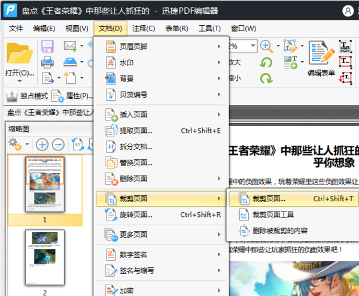Image resolution: width=359 pixels, height=296 pixels.
Task: Open the 水印 submenu
Action: tap(161, 62)
